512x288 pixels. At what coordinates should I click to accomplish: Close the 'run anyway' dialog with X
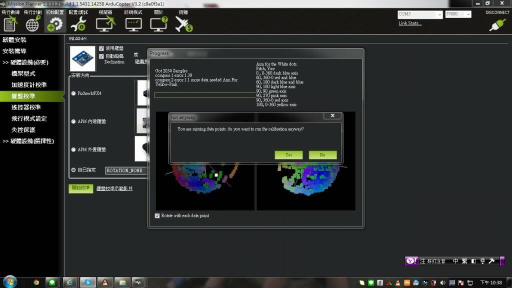pyautogui.click(x=332, y=115)
